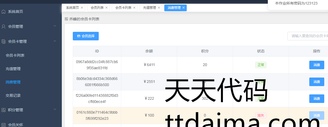The image size is (328, 127).
Task: Click 消费 button for the ¥222 card
Action: coord(316,99)
